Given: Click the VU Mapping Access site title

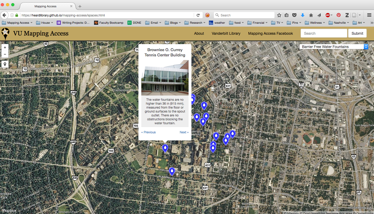Looking at the screenshot, I should pos(41,33).
